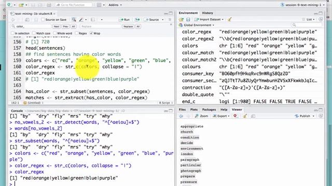Viewport: 332px width, 186px height.
Task: Click the New File icon in main toolbar
Action: coord(9,5)
